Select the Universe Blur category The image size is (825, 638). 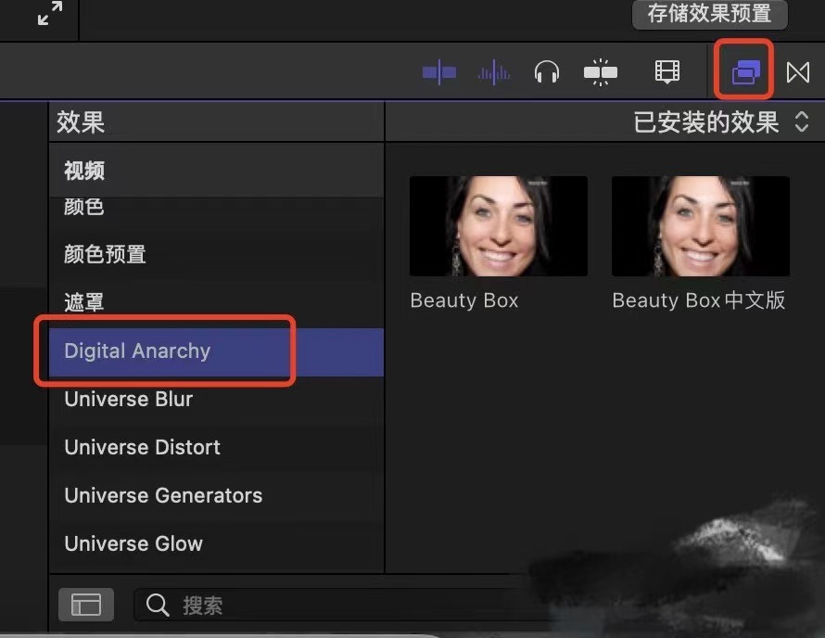[128, 400]
